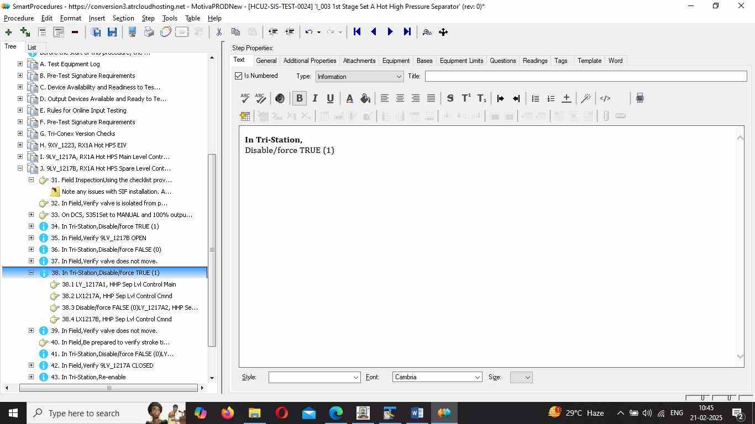
Task: Open the Insert menu
Action: pyautogui.click(x=97, y=18)
